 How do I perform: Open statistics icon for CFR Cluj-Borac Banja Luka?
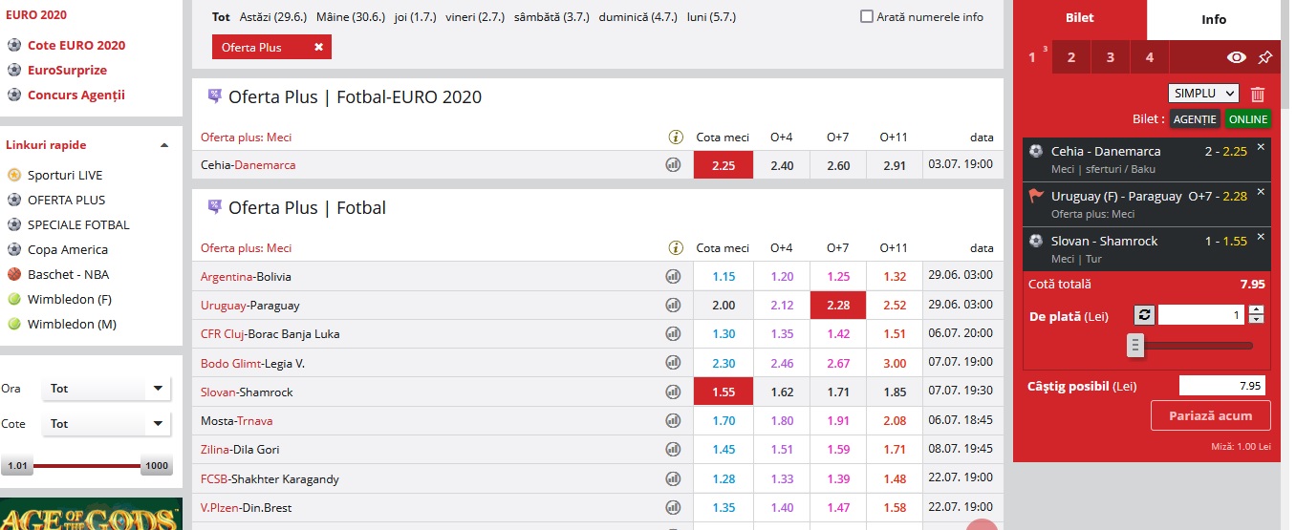coord(674,333)
